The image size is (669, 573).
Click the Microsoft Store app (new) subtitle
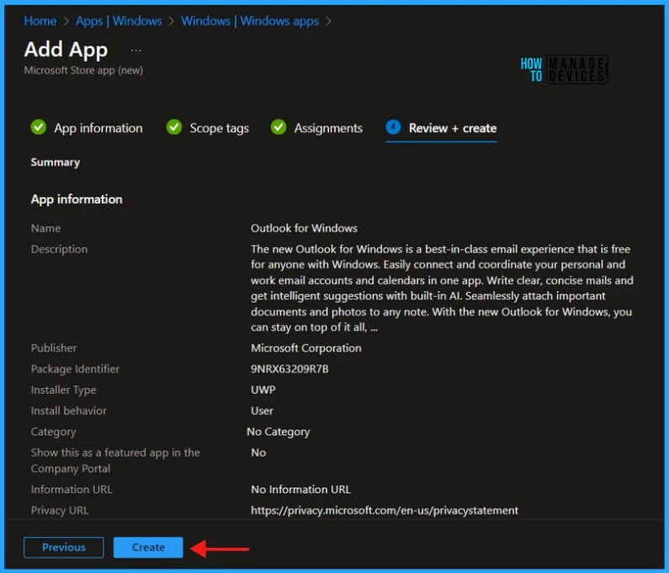coord(83,71)
